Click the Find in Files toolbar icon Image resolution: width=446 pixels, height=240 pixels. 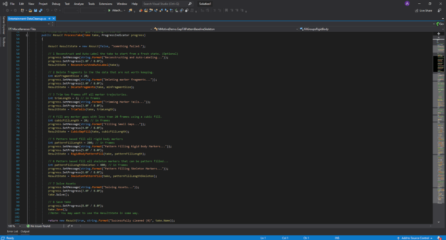[131, 11]
